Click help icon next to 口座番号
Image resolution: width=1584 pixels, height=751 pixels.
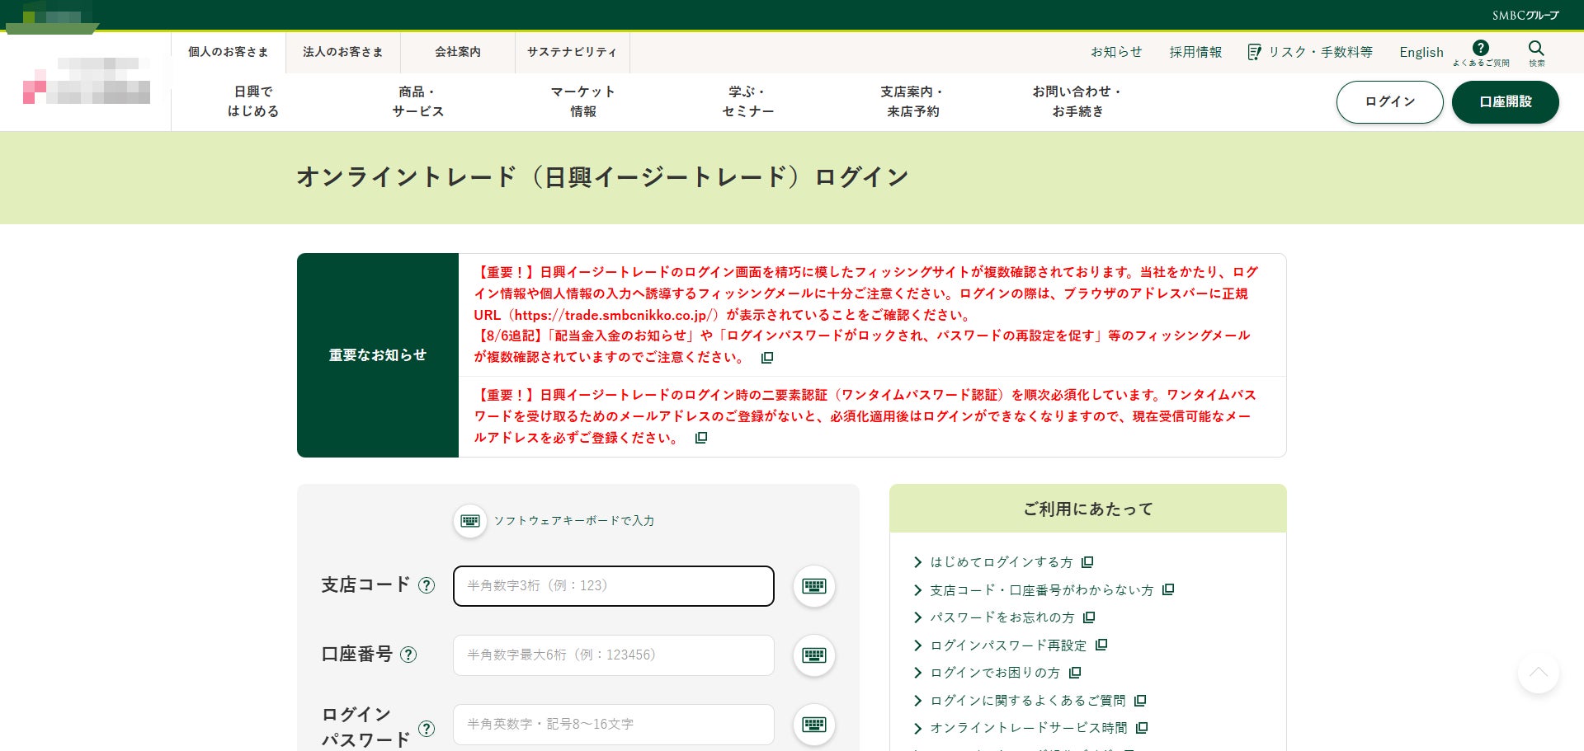click(408, 655)
